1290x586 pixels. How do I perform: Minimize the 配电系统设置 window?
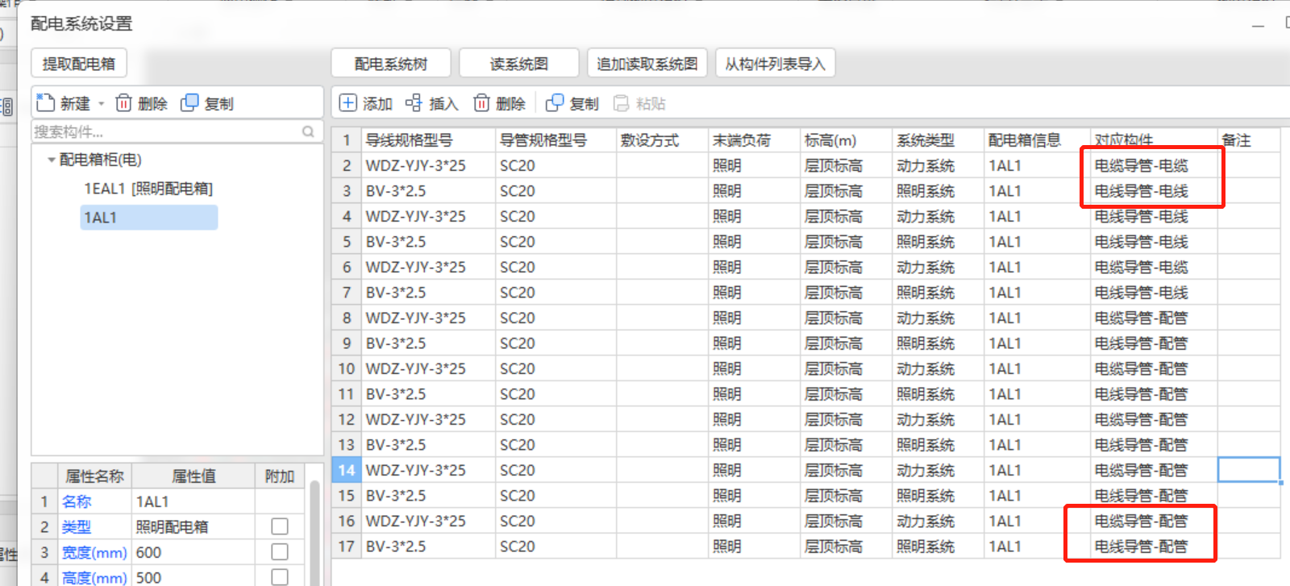click(1258, 25)
